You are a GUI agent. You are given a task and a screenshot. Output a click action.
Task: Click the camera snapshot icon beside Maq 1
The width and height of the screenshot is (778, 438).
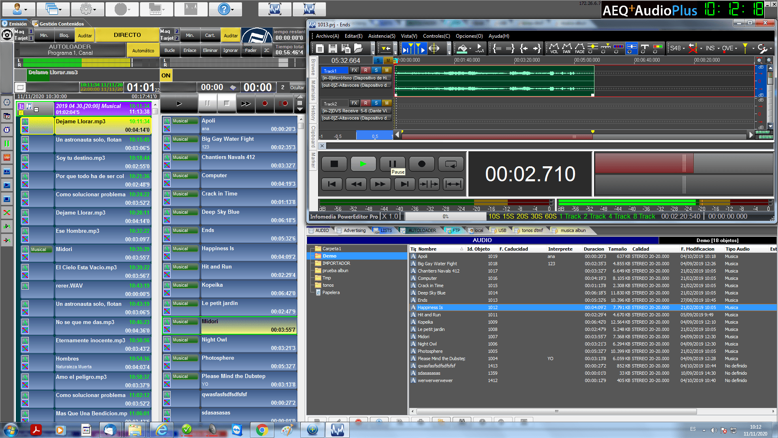point(7,34)
